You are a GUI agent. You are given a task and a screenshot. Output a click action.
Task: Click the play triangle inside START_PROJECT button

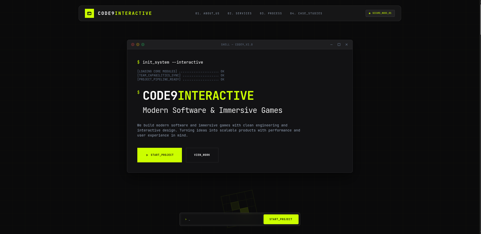147,155
